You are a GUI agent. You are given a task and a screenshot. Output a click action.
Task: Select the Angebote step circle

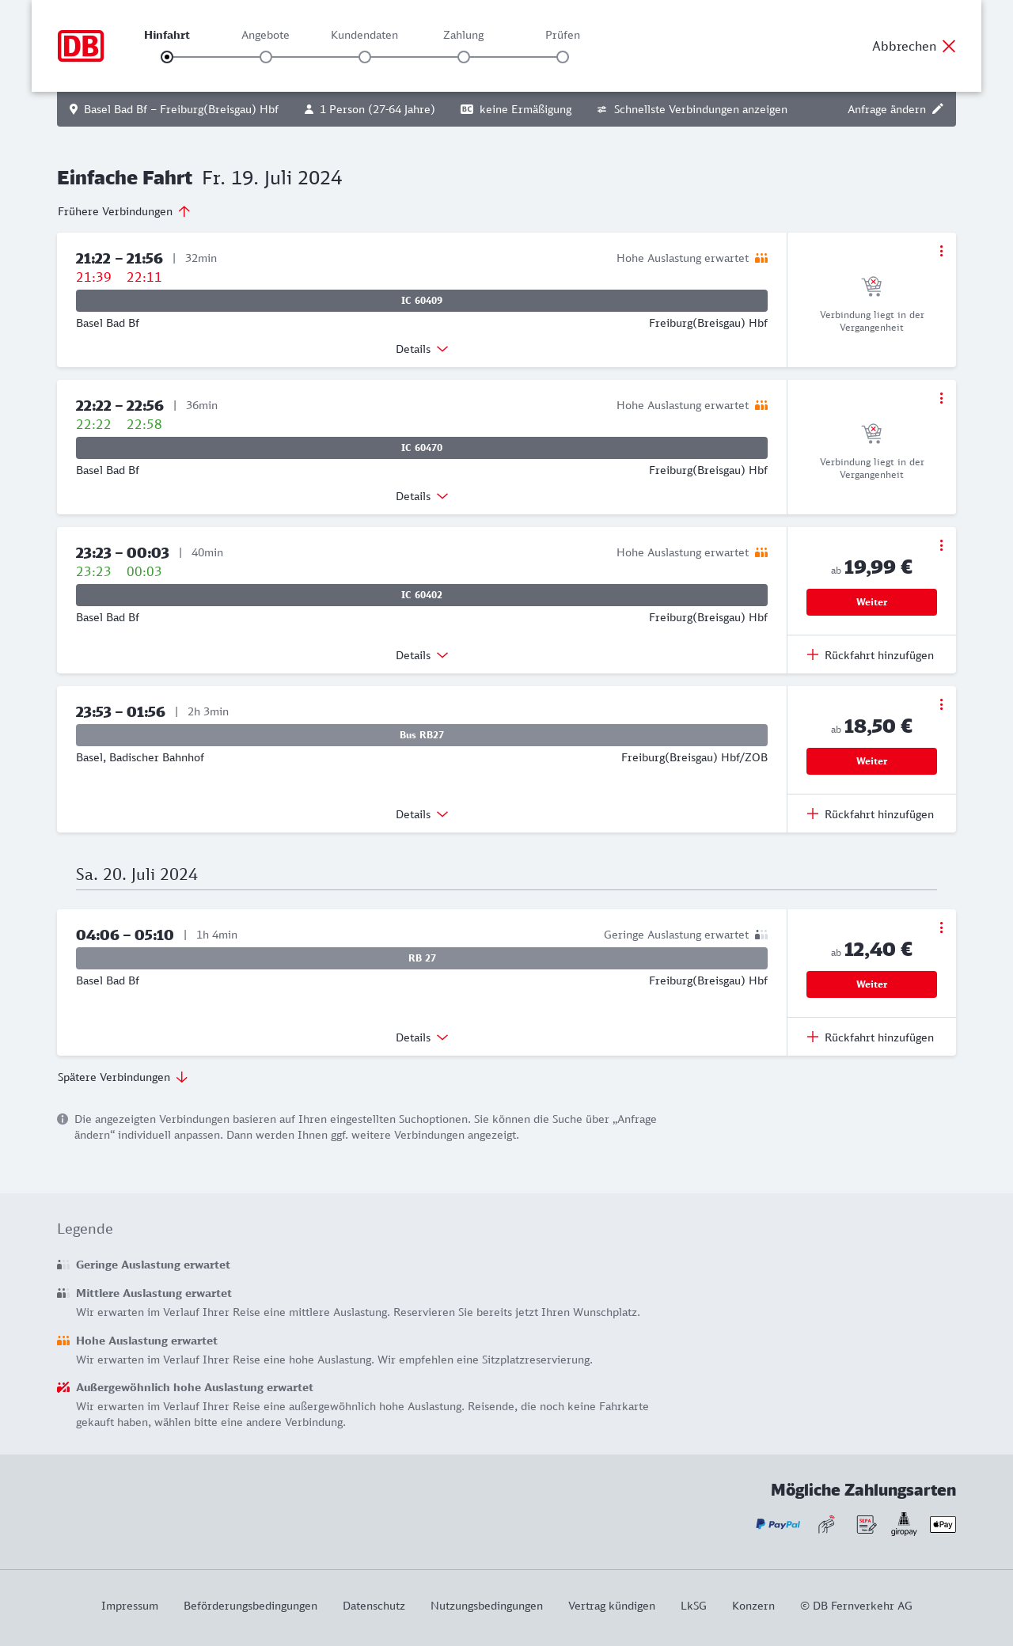(x=266, y=57)
